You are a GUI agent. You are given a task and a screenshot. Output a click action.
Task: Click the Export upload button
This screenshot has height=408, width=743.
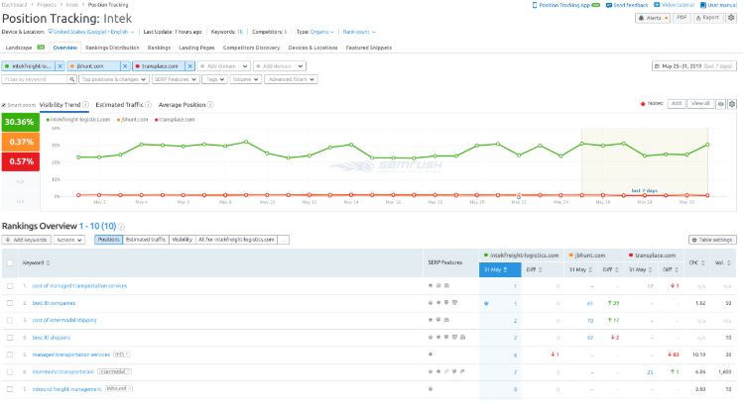(708, 18)
